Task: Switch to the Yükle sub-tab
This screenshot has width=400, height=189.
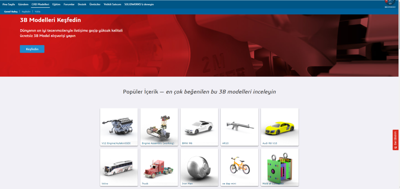Action: pyautogui.click(x=37, y=12)
